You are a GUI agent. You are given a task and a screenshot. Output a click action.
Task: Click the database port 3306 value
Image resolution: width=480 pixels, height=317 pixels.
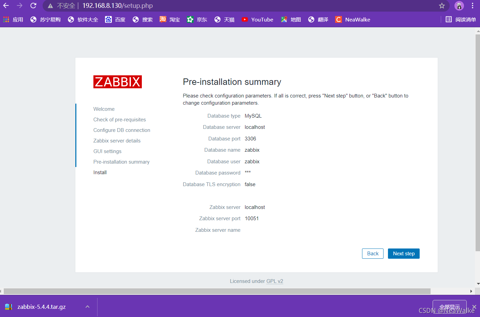pos(250,139)
